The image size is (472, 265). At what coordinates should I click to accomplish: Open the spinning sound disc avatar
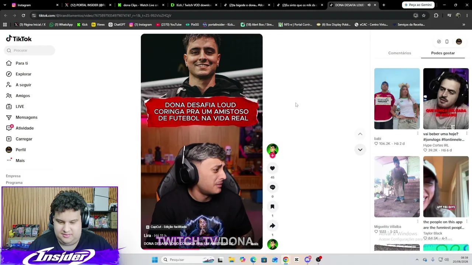(x=273, y=244)
